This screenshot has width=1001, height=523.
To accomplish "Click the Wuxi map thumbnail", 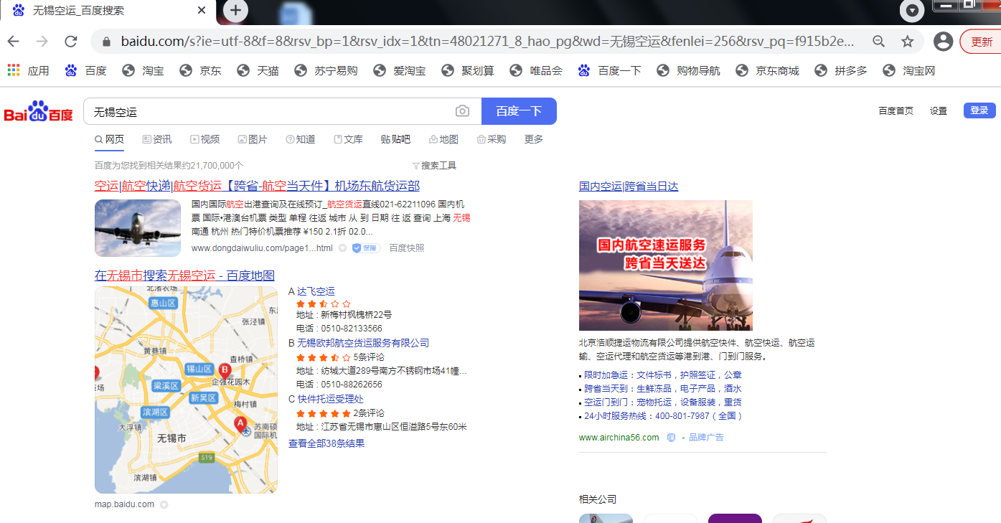I will (x=186, y=390).
